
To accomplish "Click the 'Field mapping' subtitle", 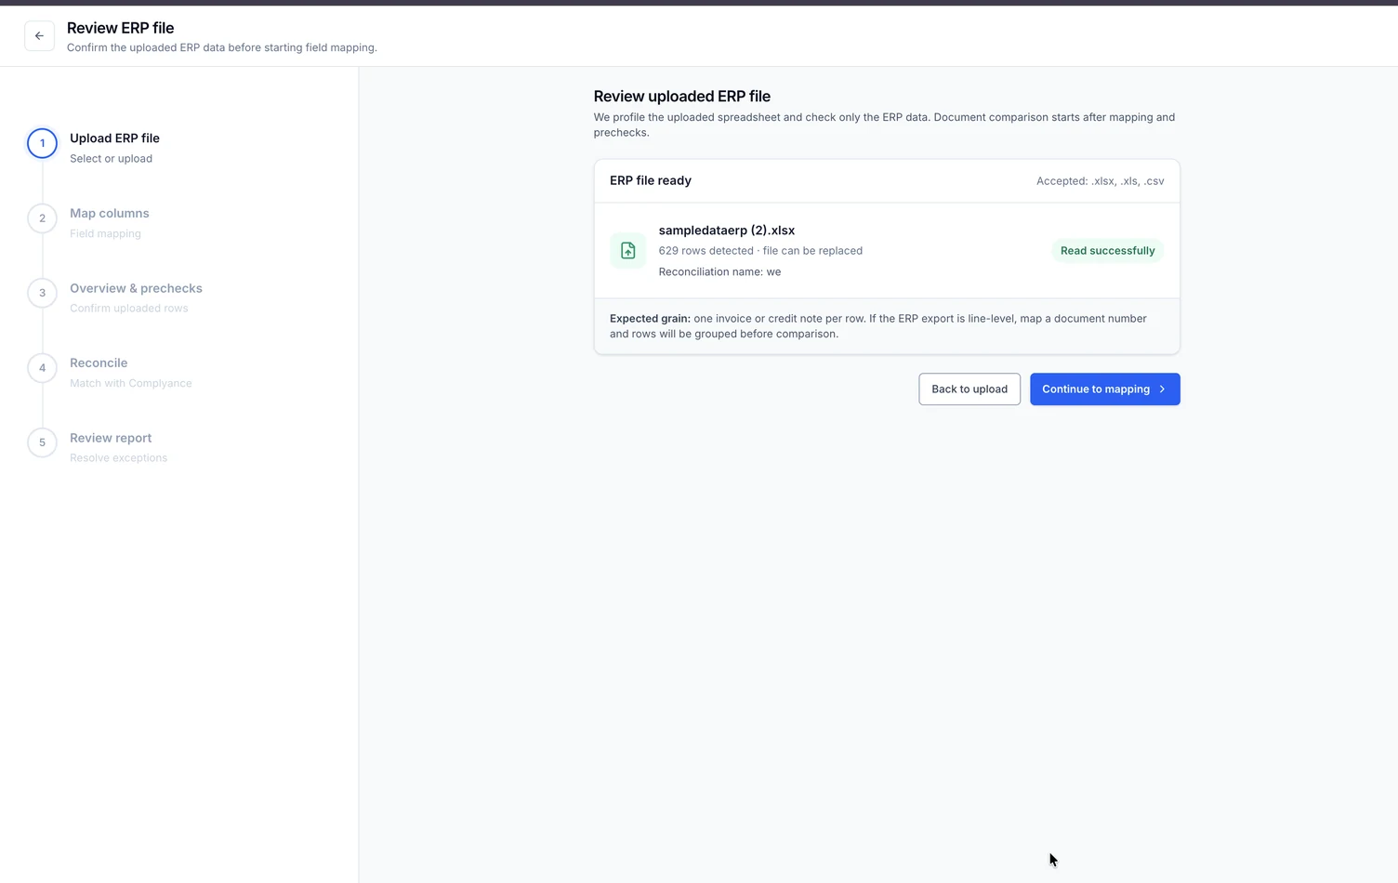I will (105, 234).
